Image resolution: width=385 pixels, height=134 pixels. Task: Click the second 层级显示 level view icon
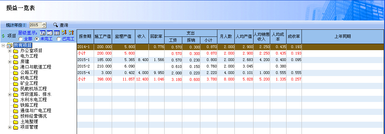pyautogui.click(x=50, y=33)
